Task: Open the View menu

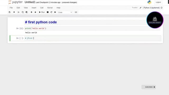Action: pos(26,8)
